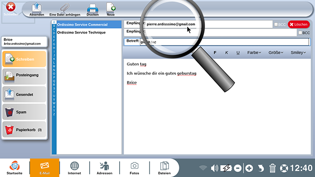Image resolution: width=315 pixels, height=177 pixels.
Task: Delete recipient with Löschen button
Action: click(299, 24)
